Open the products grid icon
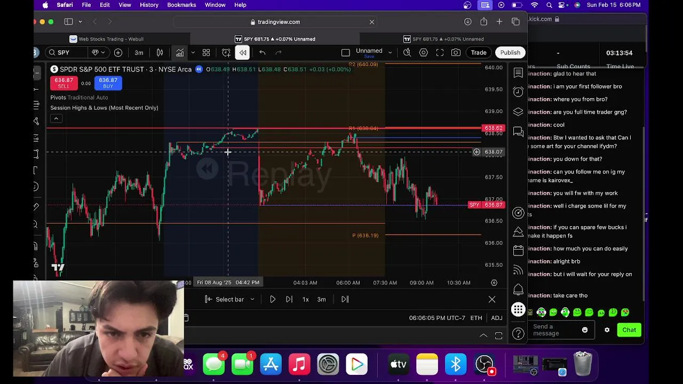The width and height of the screenshot is (683, 384). pos(518,309)
